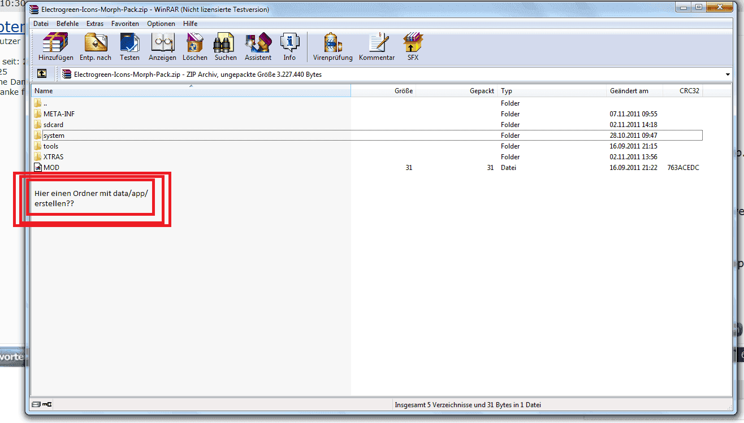This screenshot has height=423, width=744.
Task: Click the Testen toolbar icon
Action: click(129, 47)
